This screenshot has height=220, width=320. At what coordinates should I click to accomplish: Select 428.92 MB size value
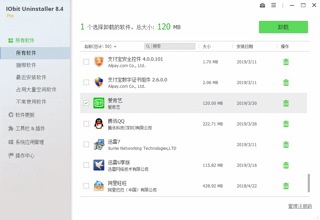[213, 186]
